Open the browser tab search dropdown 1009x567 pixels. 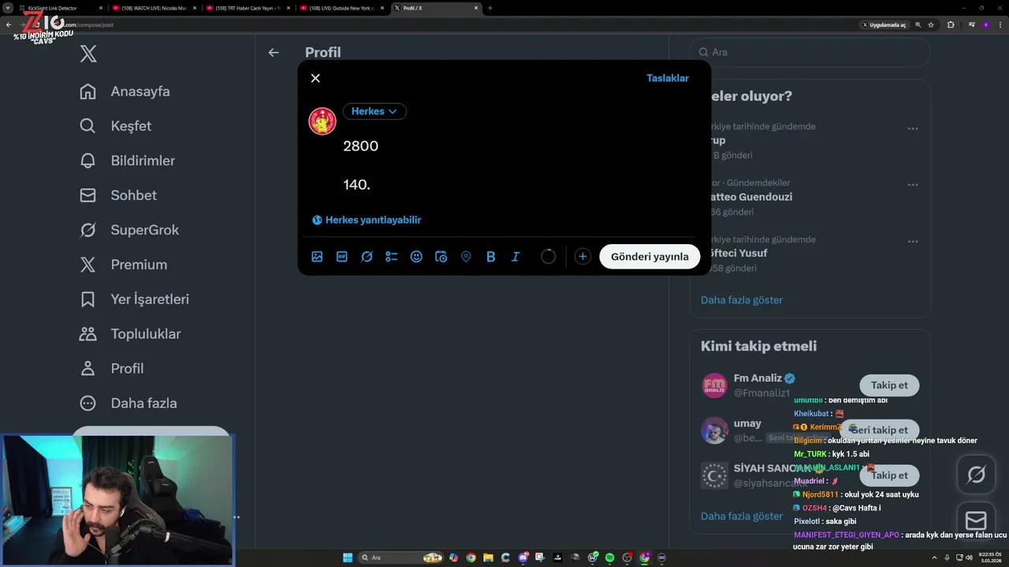coord(7,8)
